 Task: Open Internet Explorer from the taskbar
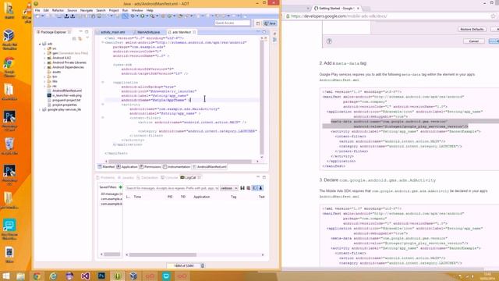click(53, 276)
